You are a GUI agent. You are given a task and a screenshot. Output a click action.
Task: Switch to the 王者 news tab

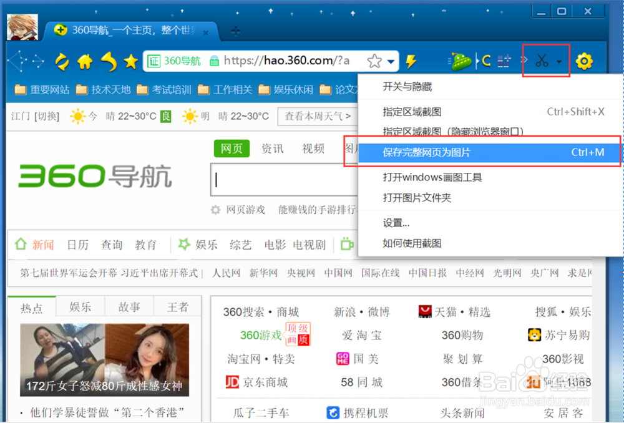[177, 307]
